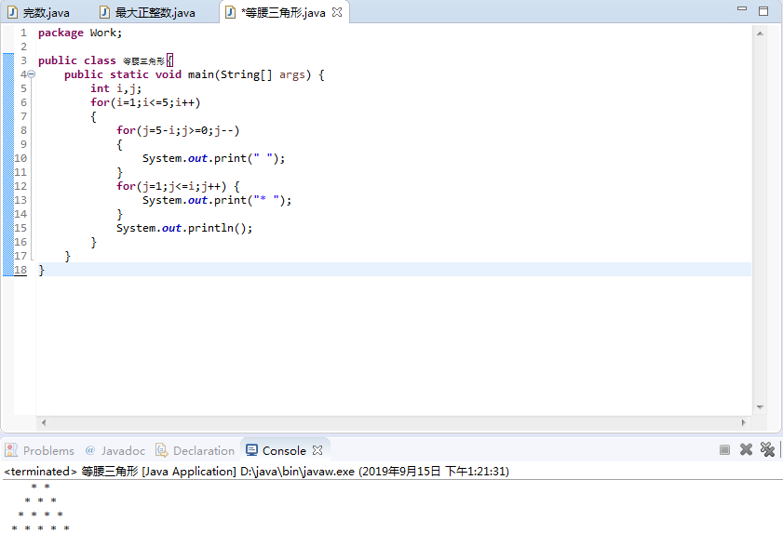
Task: Place cursor on 'package Work;' line
Action: (80, 33)
